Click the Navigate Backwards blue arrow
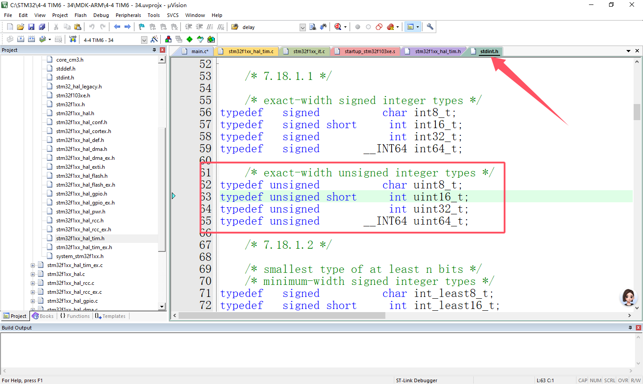Screen dimensions: 643x384 coord(117,27)
